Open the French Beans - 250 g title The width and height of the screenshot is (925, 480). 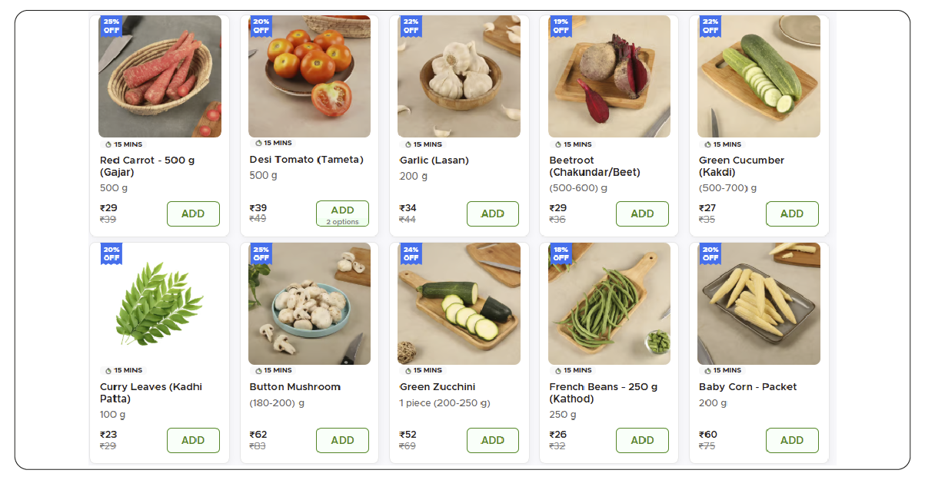tap(603, 392)
